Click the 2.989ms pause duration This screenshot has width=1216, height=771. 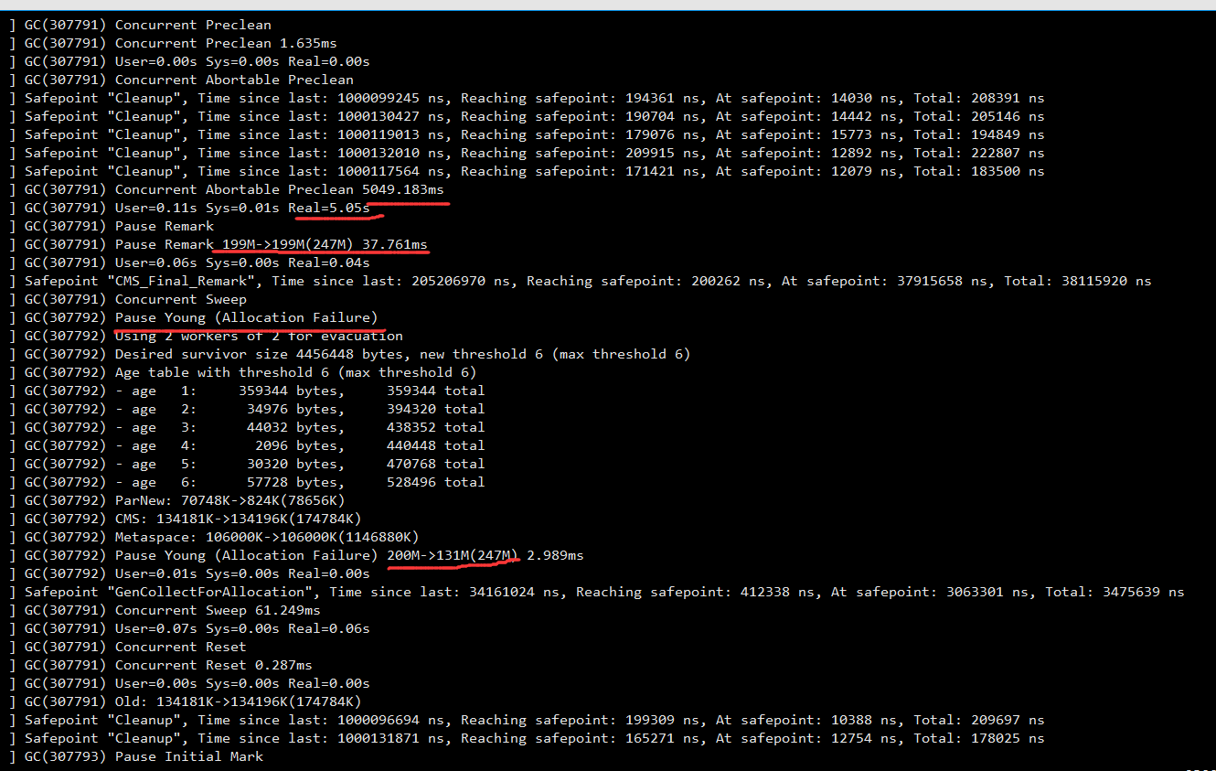556,555
